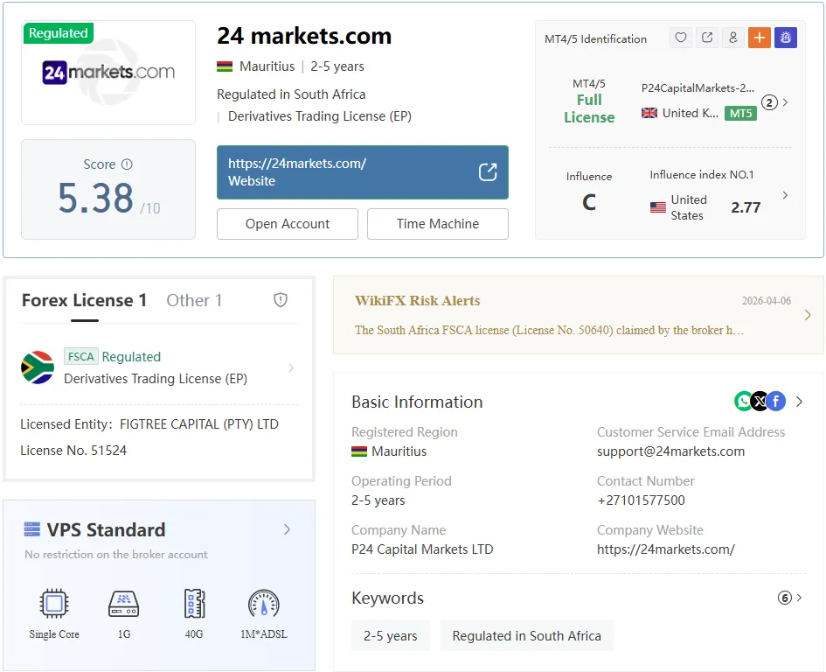826x672 pixels.
Task: Click the Score info icon
Action: click(x=127, y=164)
